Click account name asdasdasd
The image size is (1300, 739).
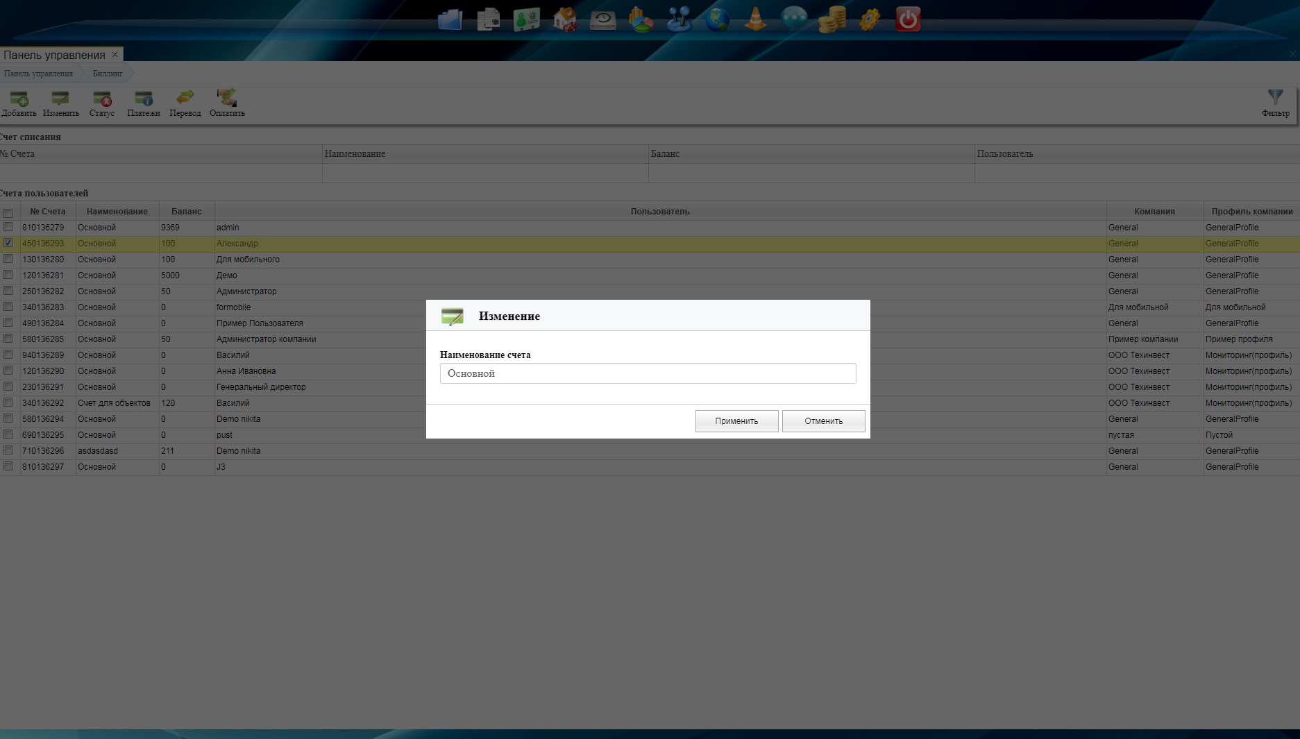click(98, 451)
